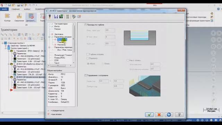
Task: Toggle Глубина острова checkbox
Action: (x=88, y=54)
